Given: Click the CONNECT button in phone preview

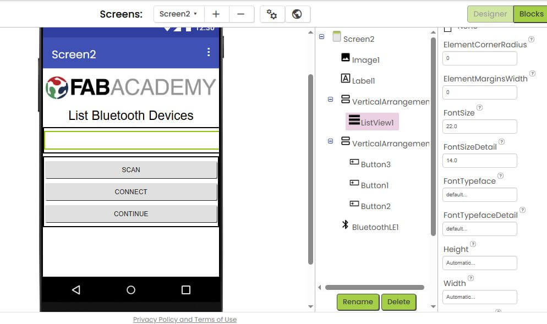Looking at the screenshot, I should pyautogui.click(x=131, y=192).
